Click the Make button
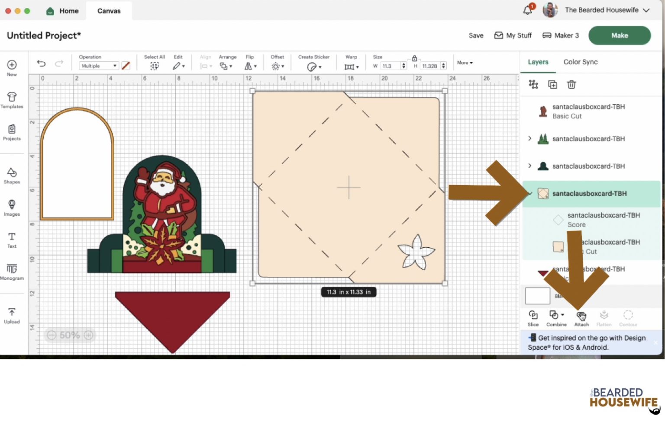Screen dimensions: 665x422 click(619, 35)
